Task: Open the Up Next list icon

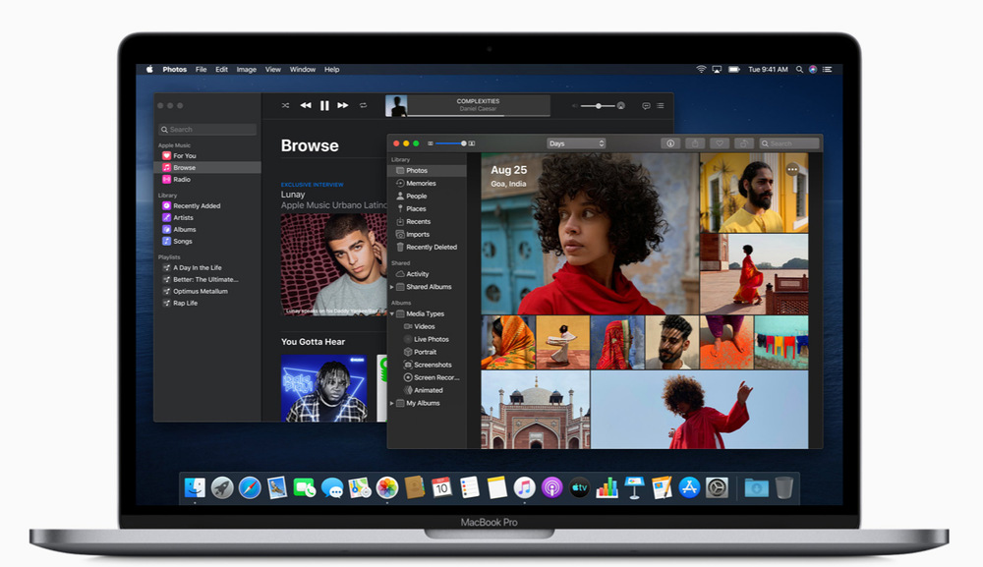Action: click(661, 106)
